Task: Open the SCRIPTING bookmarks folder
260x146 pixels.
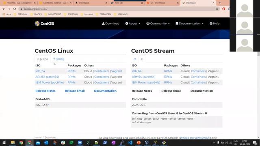Action: 71,14
